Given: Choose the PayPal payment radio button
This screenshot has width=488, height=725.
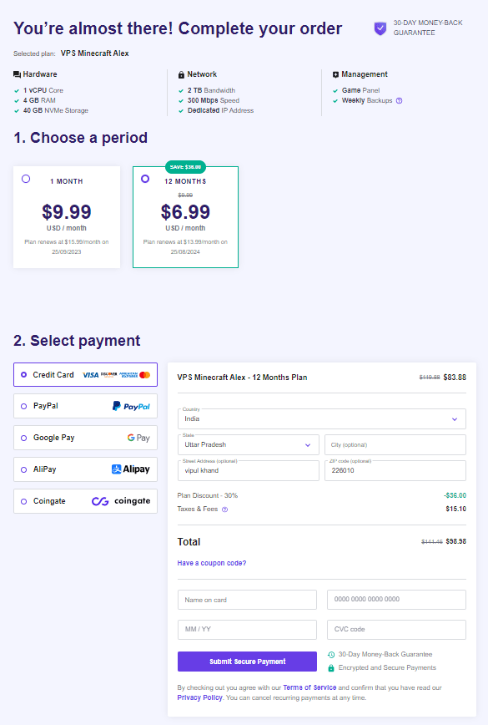Looking at the screenshot, I should point(25,406).
